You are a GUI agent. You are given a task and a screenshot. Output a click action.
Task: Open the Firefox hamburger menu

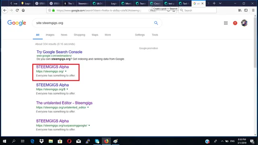tap(253, 10)
